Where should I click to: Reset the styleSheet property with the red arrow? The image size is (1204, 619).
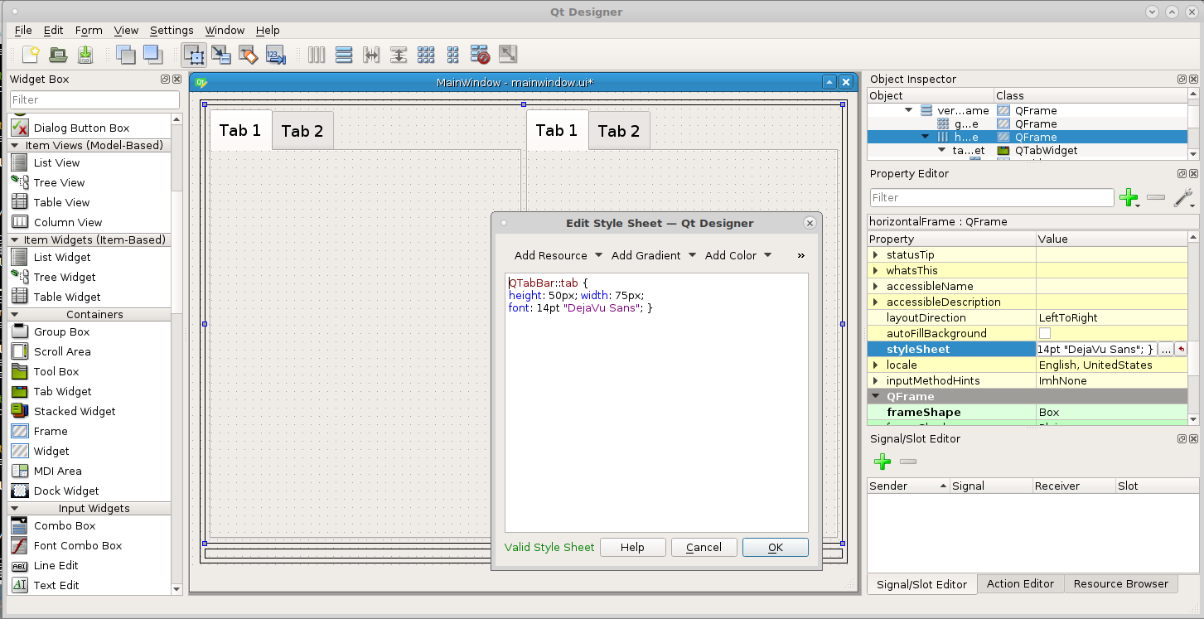pyautogui.click(x=1181, y=350)
